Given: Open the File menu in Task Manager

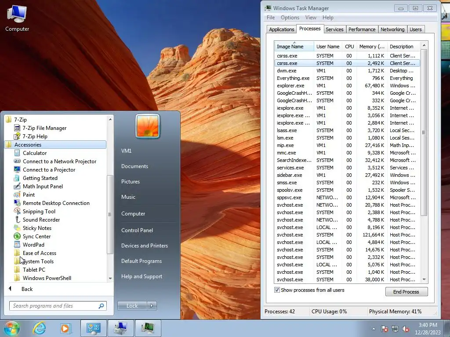Looking at the screenshot, I should [271, 18].
